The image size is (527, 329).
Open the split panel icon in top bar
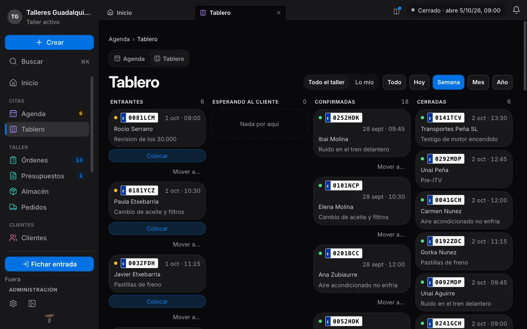tap(397, 11)
